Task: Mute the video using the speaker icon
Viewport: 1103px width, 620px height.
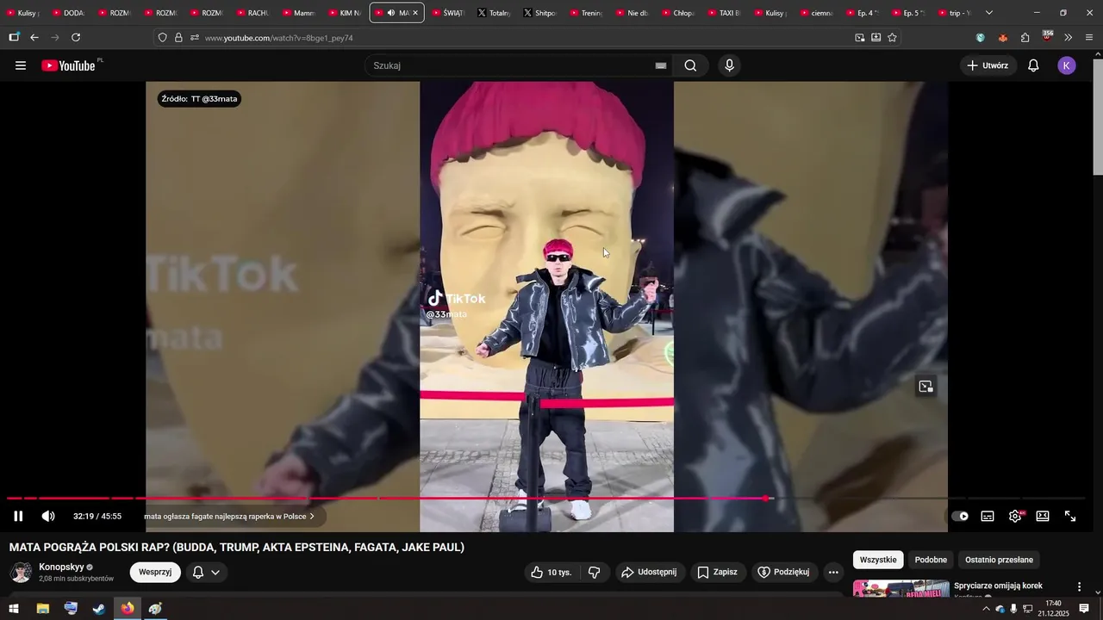Action: 48,516
